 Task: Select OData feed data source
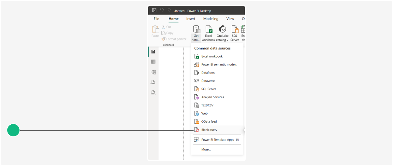click(217, 121)
